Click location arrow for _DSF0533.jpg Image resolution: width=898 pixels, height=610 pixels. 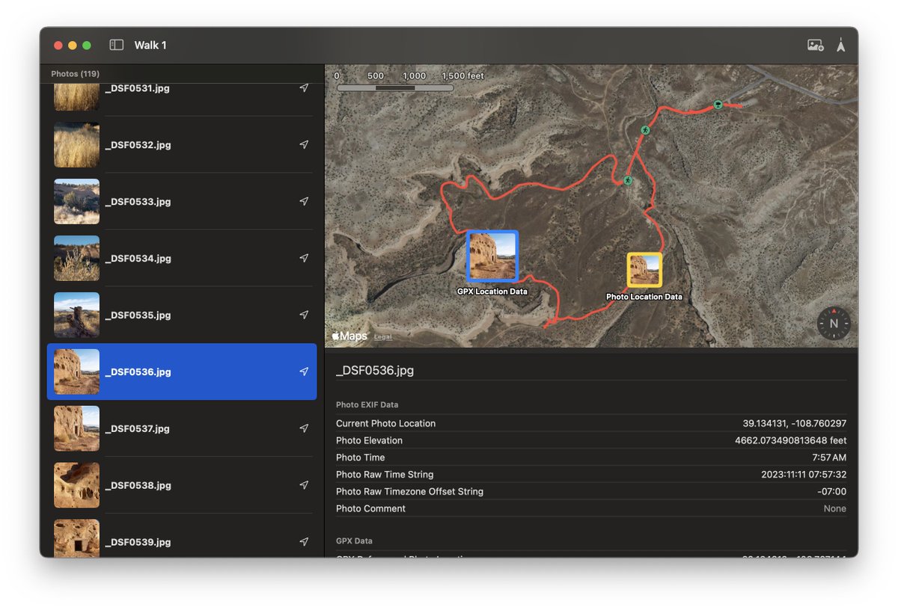click(x=304, y=202)
